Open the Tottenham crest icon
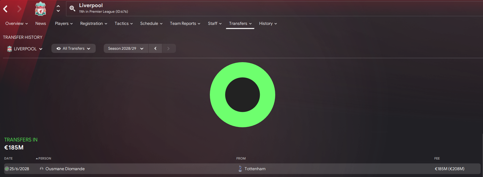This screenshot has width=483, height=177. (x=240, y=169)
